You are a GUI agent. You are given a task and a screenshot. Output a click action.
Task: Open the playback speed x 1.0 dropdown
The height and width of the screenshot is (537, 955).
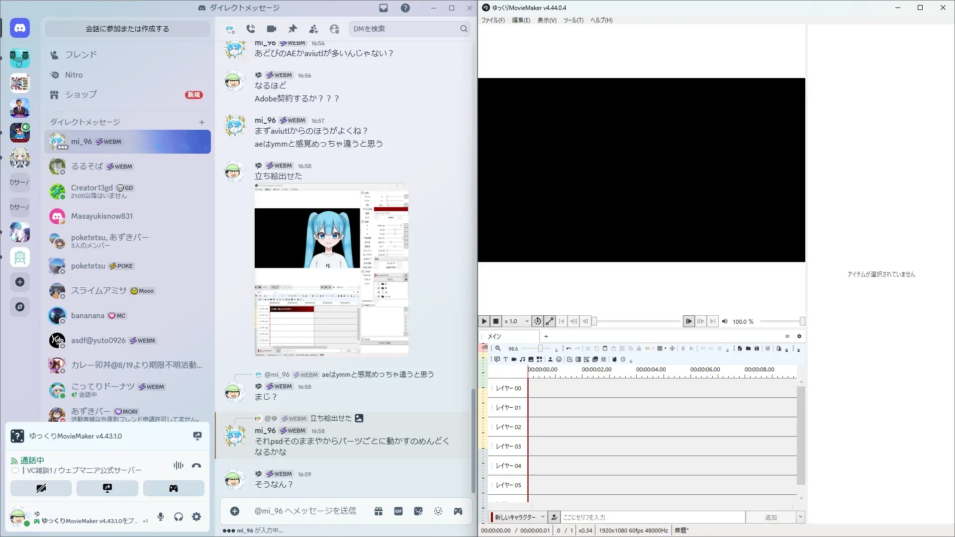tap(527, 321)
